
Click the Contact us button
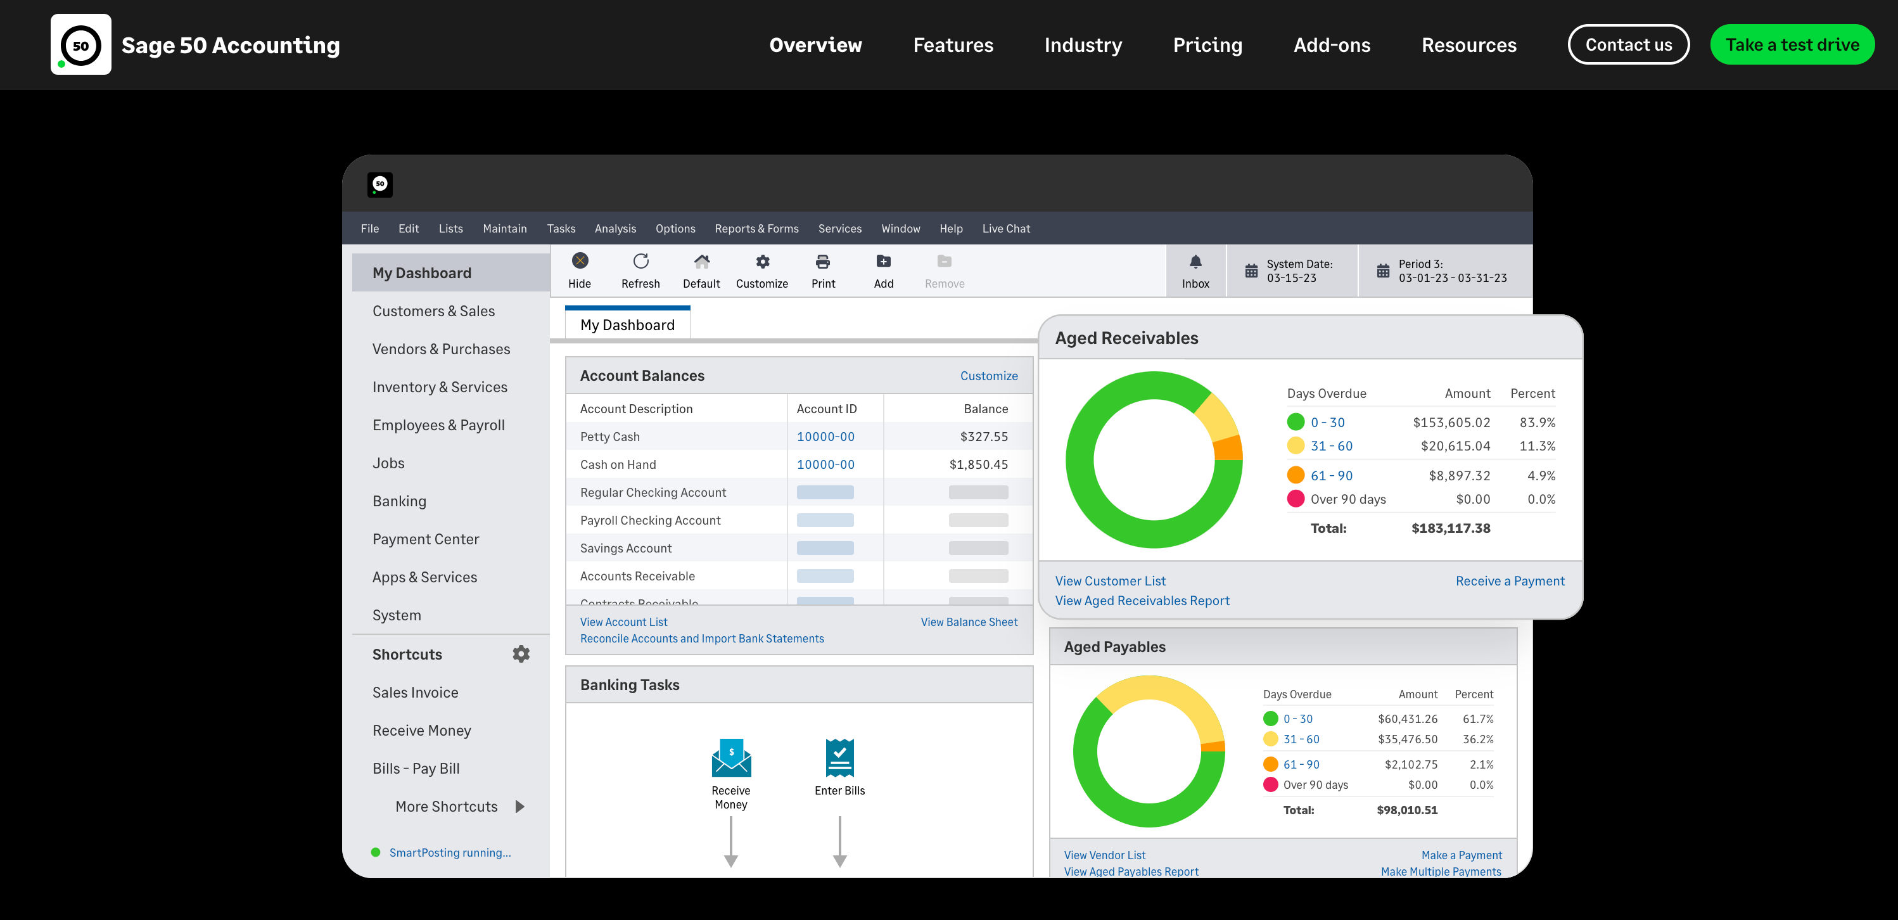(1628, 45)
